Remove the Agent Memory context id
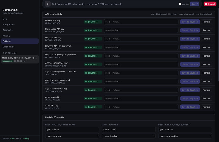This screenshot has height=142, width=219. [x=207, y=81]
